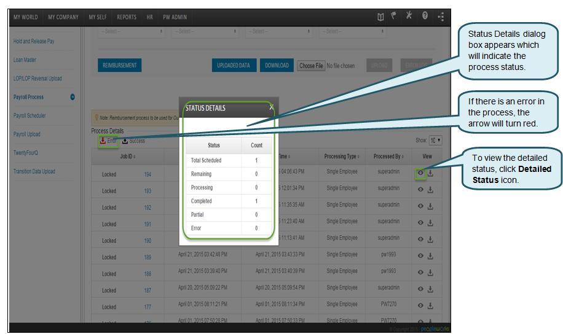Image resolution: width=563 pixels, height=334 pixels.
Task: Click eye icon for job 187
Action: tap(420, 289)
